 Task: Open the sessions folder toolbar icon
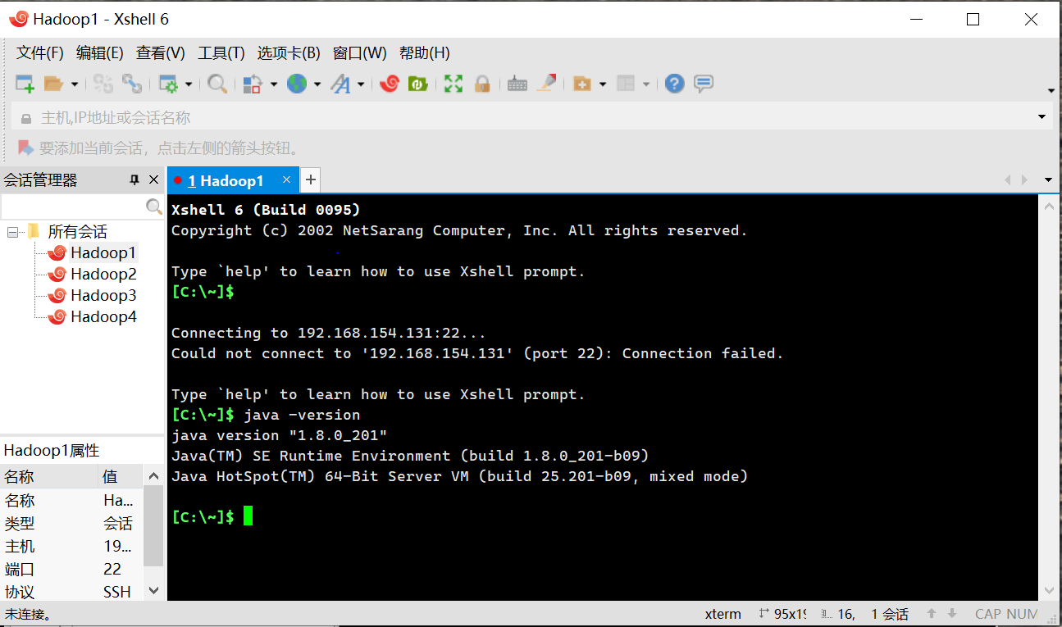coord(53,84)
